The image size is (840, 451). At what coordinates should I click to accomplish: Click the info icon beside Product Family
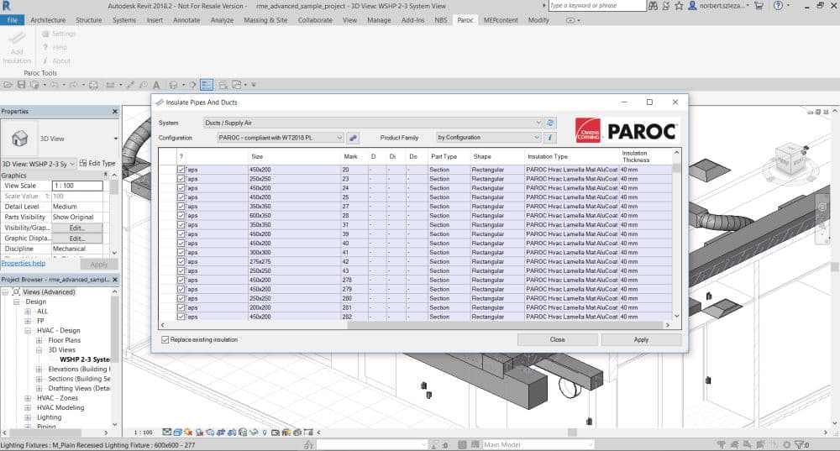pos(550,138)
